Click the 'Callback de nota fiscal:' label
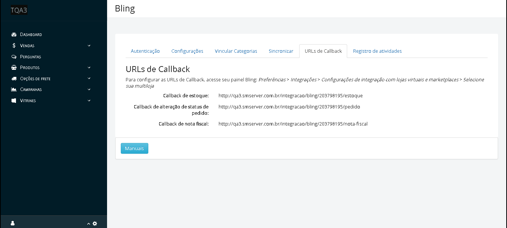Screen dimensions: 507x228 (x=184, y=124)
